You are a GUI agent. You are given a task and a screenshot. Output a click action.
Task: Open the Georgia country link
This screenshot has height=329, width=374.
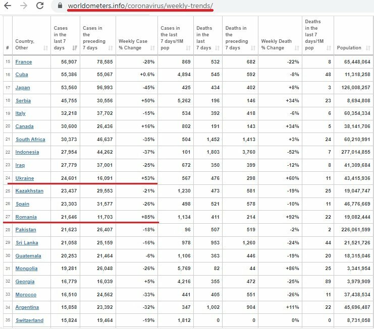pyautogui.click(x=25, y=282)
